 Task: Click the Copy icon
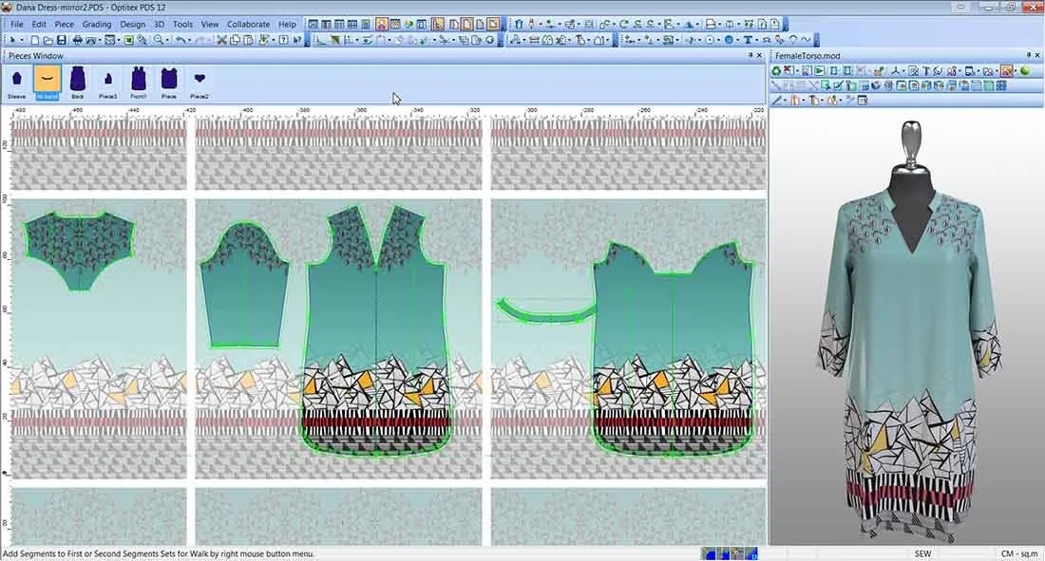[x=235, y=40]
